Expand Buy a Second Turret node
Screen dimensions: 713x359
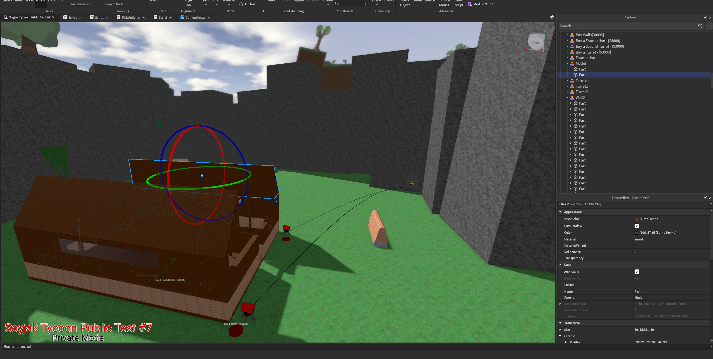[567, 46]
